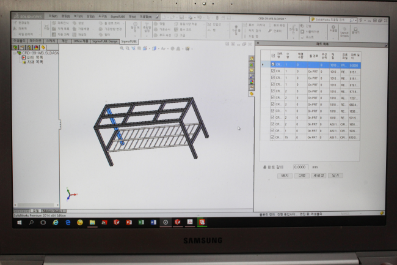The height and width of the screenshot is (265, 397).
Task: Click the total length input field
Action: pos(299,167)
